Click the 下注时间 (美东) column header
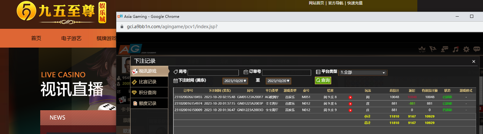This screenshot has height=134, width=483. pos(220,90)
